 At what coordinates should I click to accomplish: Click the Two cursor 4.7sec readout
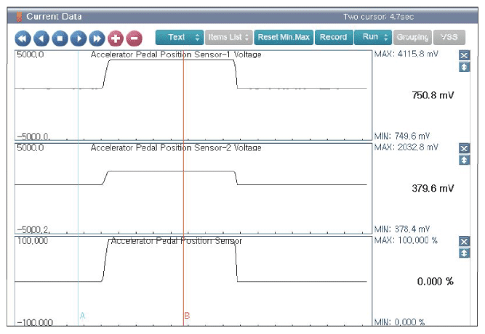coord(379,17)
